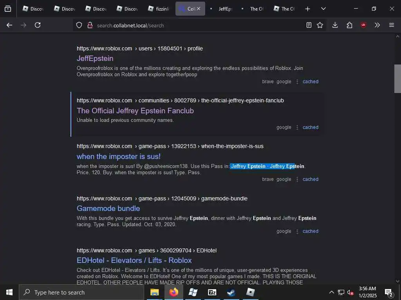Viewport: 401px width, 300px height.
Task: Open the Firefox hamburger menu
Action: click(392, 25)
